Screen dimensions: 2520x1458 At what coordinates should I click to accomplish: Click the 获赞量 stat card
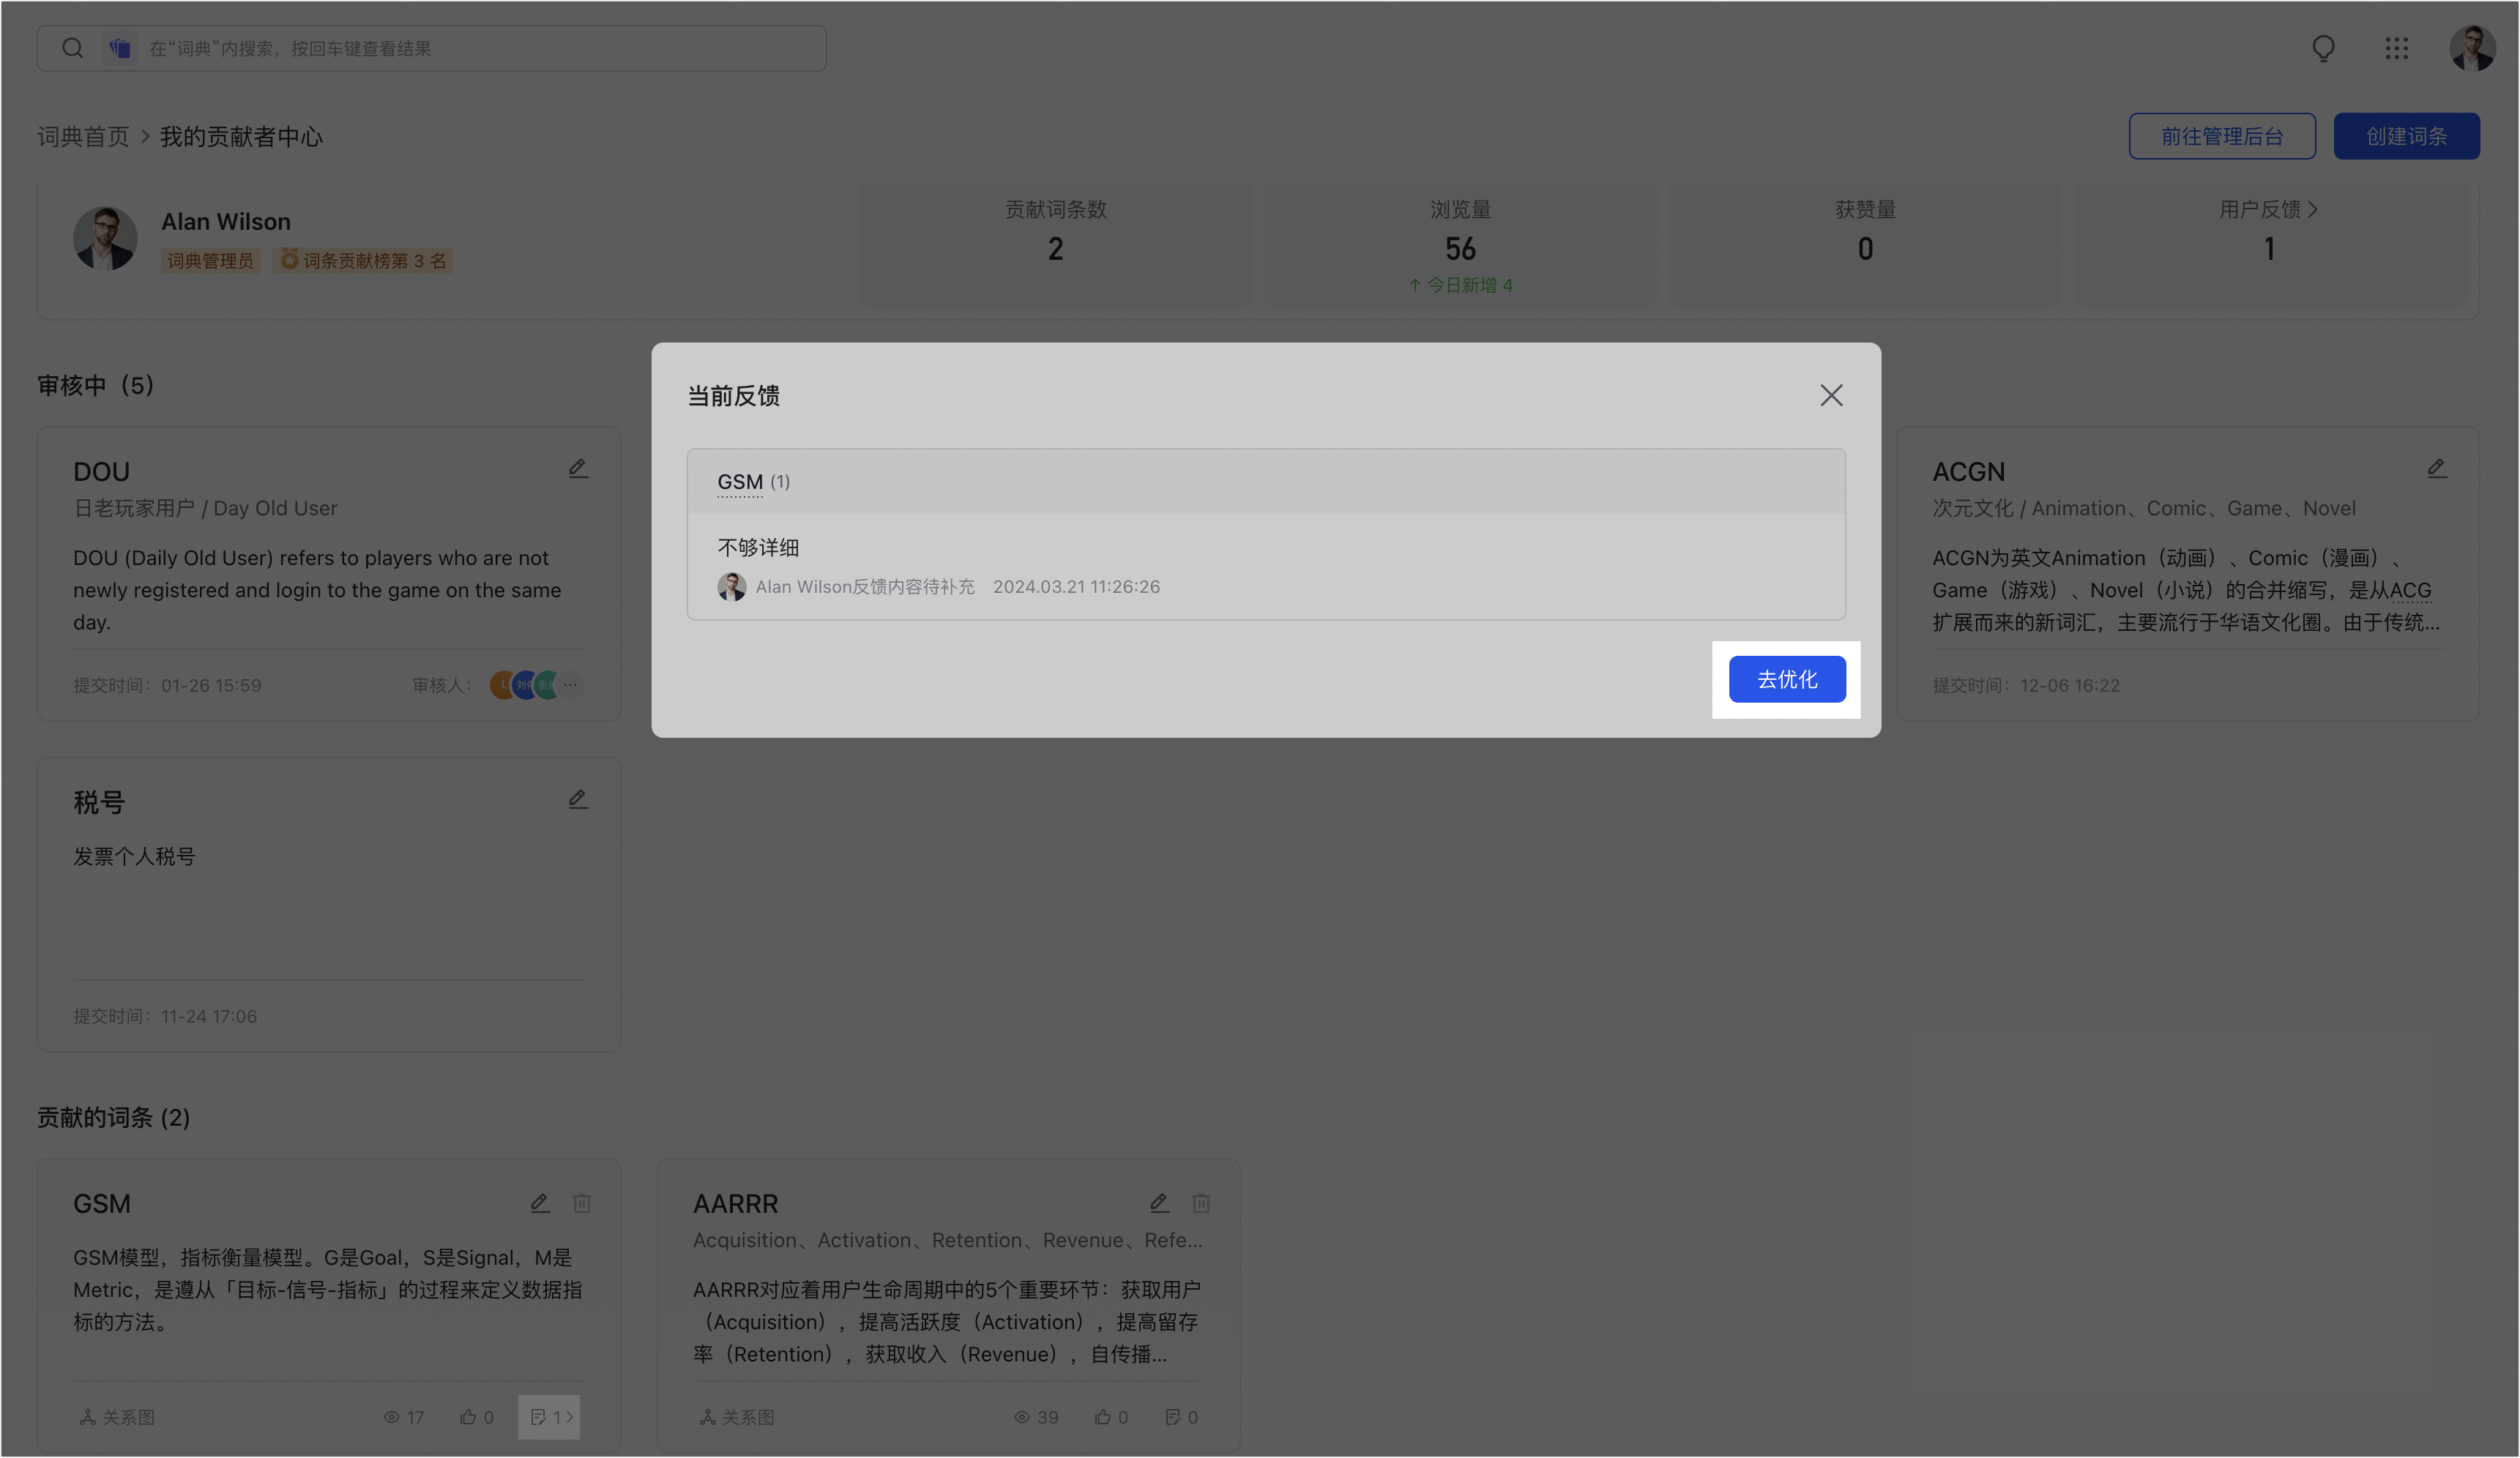pos(1865,245)
